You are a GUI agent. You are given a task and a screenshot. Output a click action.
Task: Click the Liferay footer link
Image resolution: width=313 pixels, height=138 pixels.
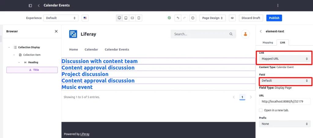click(x=85, y=134)
